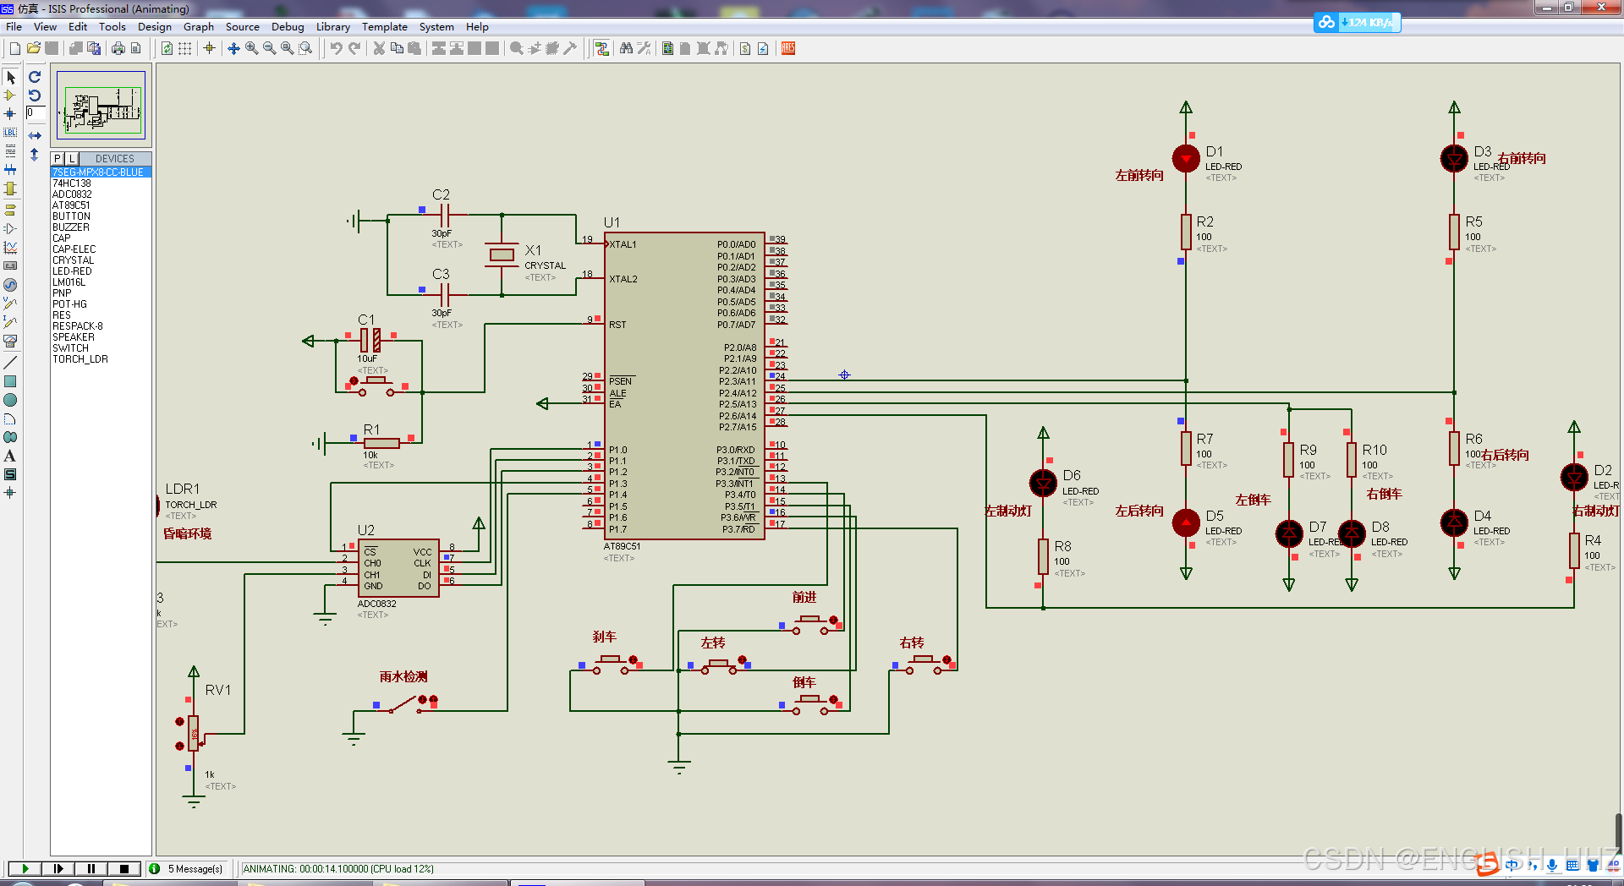This screenshot has height=886, width=1624.
Task: Pan and center the view
Action: (233, 48)
